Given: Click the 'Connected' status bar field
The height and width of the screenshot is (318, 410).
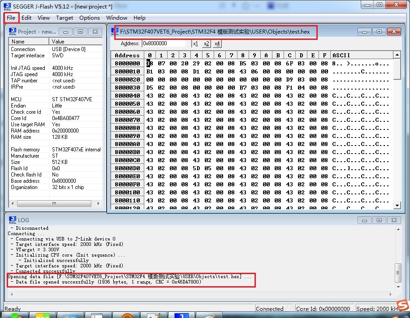Looking at the screenshot, I should pos(274,309).
